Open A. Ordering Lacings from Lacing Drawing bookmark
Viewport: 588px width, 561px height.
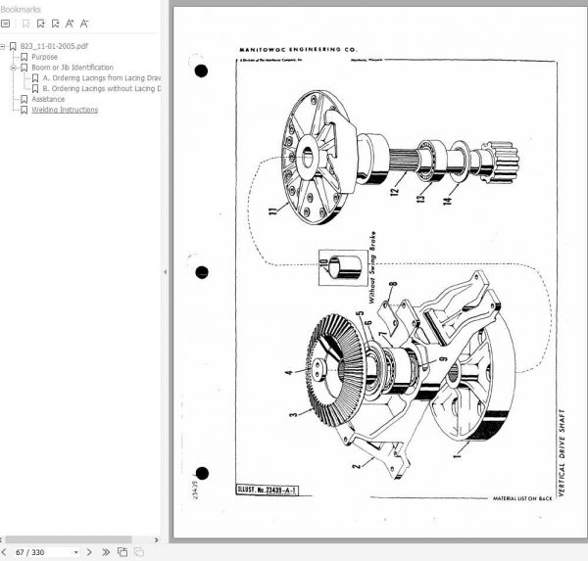(102, 78)
